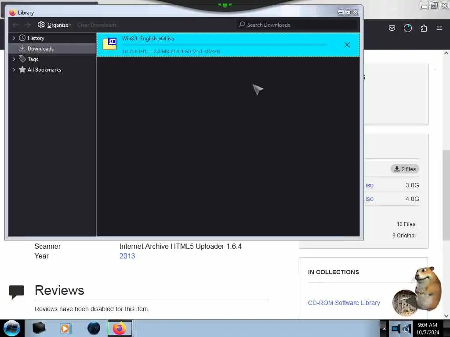Open the 4.0G .iso file link
The height and width of the screenshot is (337, 450).
click(369, 199)
